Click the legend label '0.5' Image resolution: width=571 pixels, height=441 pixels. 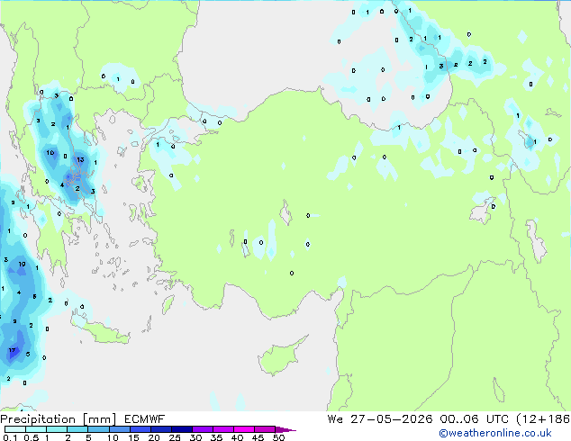click(31, 437)
